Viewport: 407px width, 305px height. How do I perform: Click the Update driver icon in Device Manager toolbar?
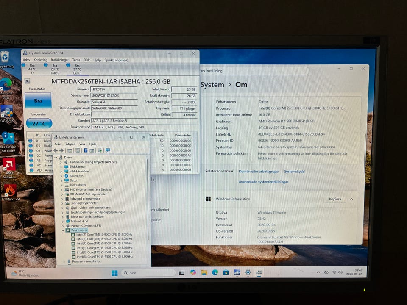click(99, 150)
